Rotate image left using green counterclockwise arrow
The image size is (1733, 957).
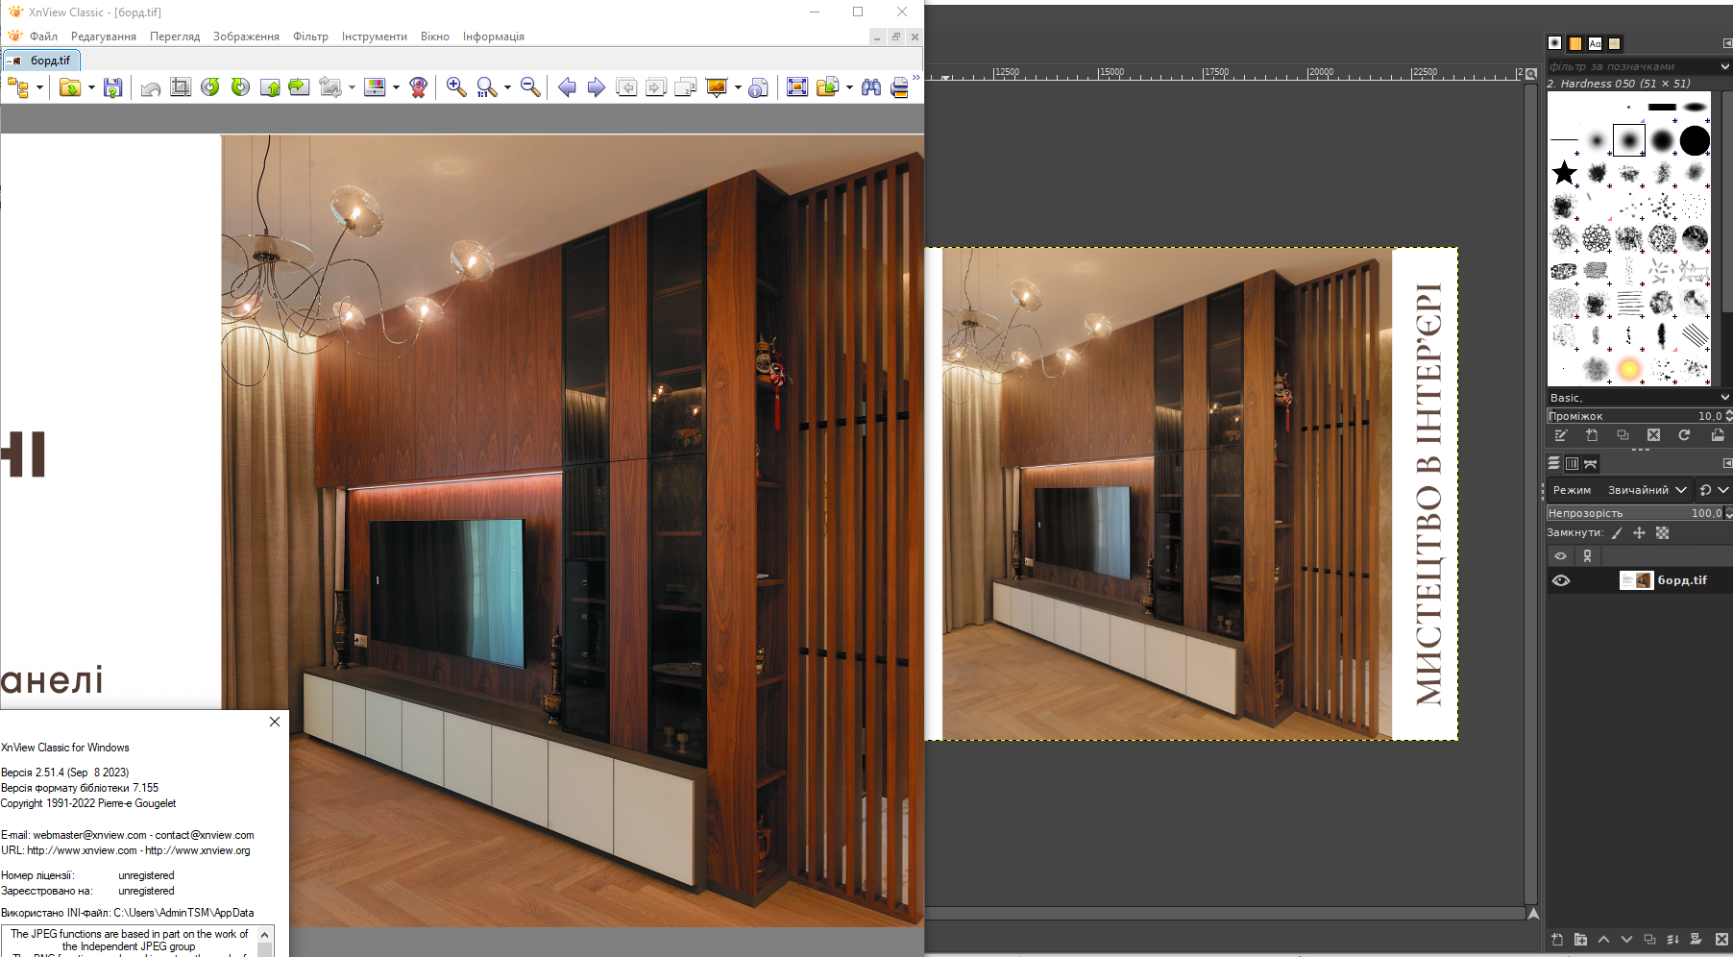pyautogui.click(x=210, y=87)
